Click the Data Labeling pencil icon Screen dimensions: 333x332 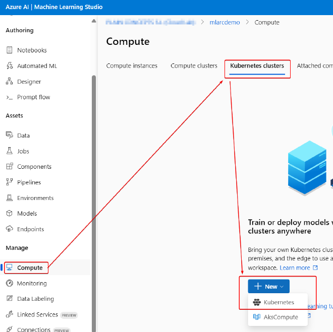pyautogui.click(x=10, y=299)
